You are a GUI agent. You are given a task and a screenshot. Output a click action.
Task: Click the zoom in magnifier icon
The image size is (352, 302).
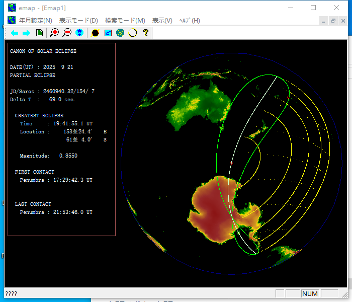click(x=54, y=33)
